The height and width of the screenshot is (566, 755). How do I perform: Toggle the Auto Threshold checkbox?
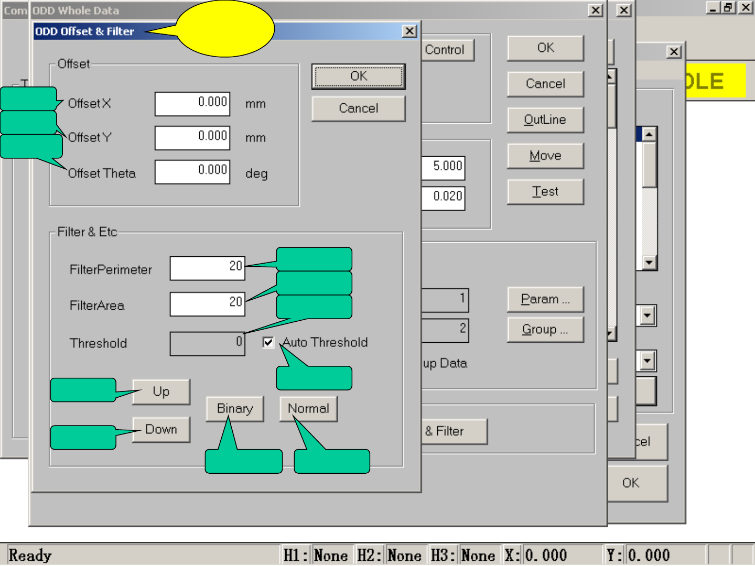[x=268, y=343]
